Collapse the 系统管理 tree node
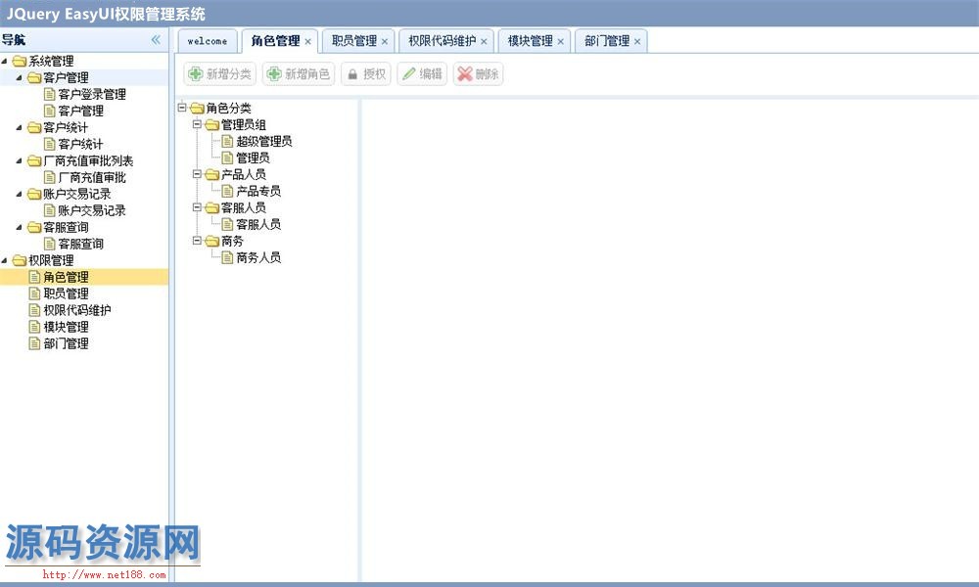 (6, 62)
